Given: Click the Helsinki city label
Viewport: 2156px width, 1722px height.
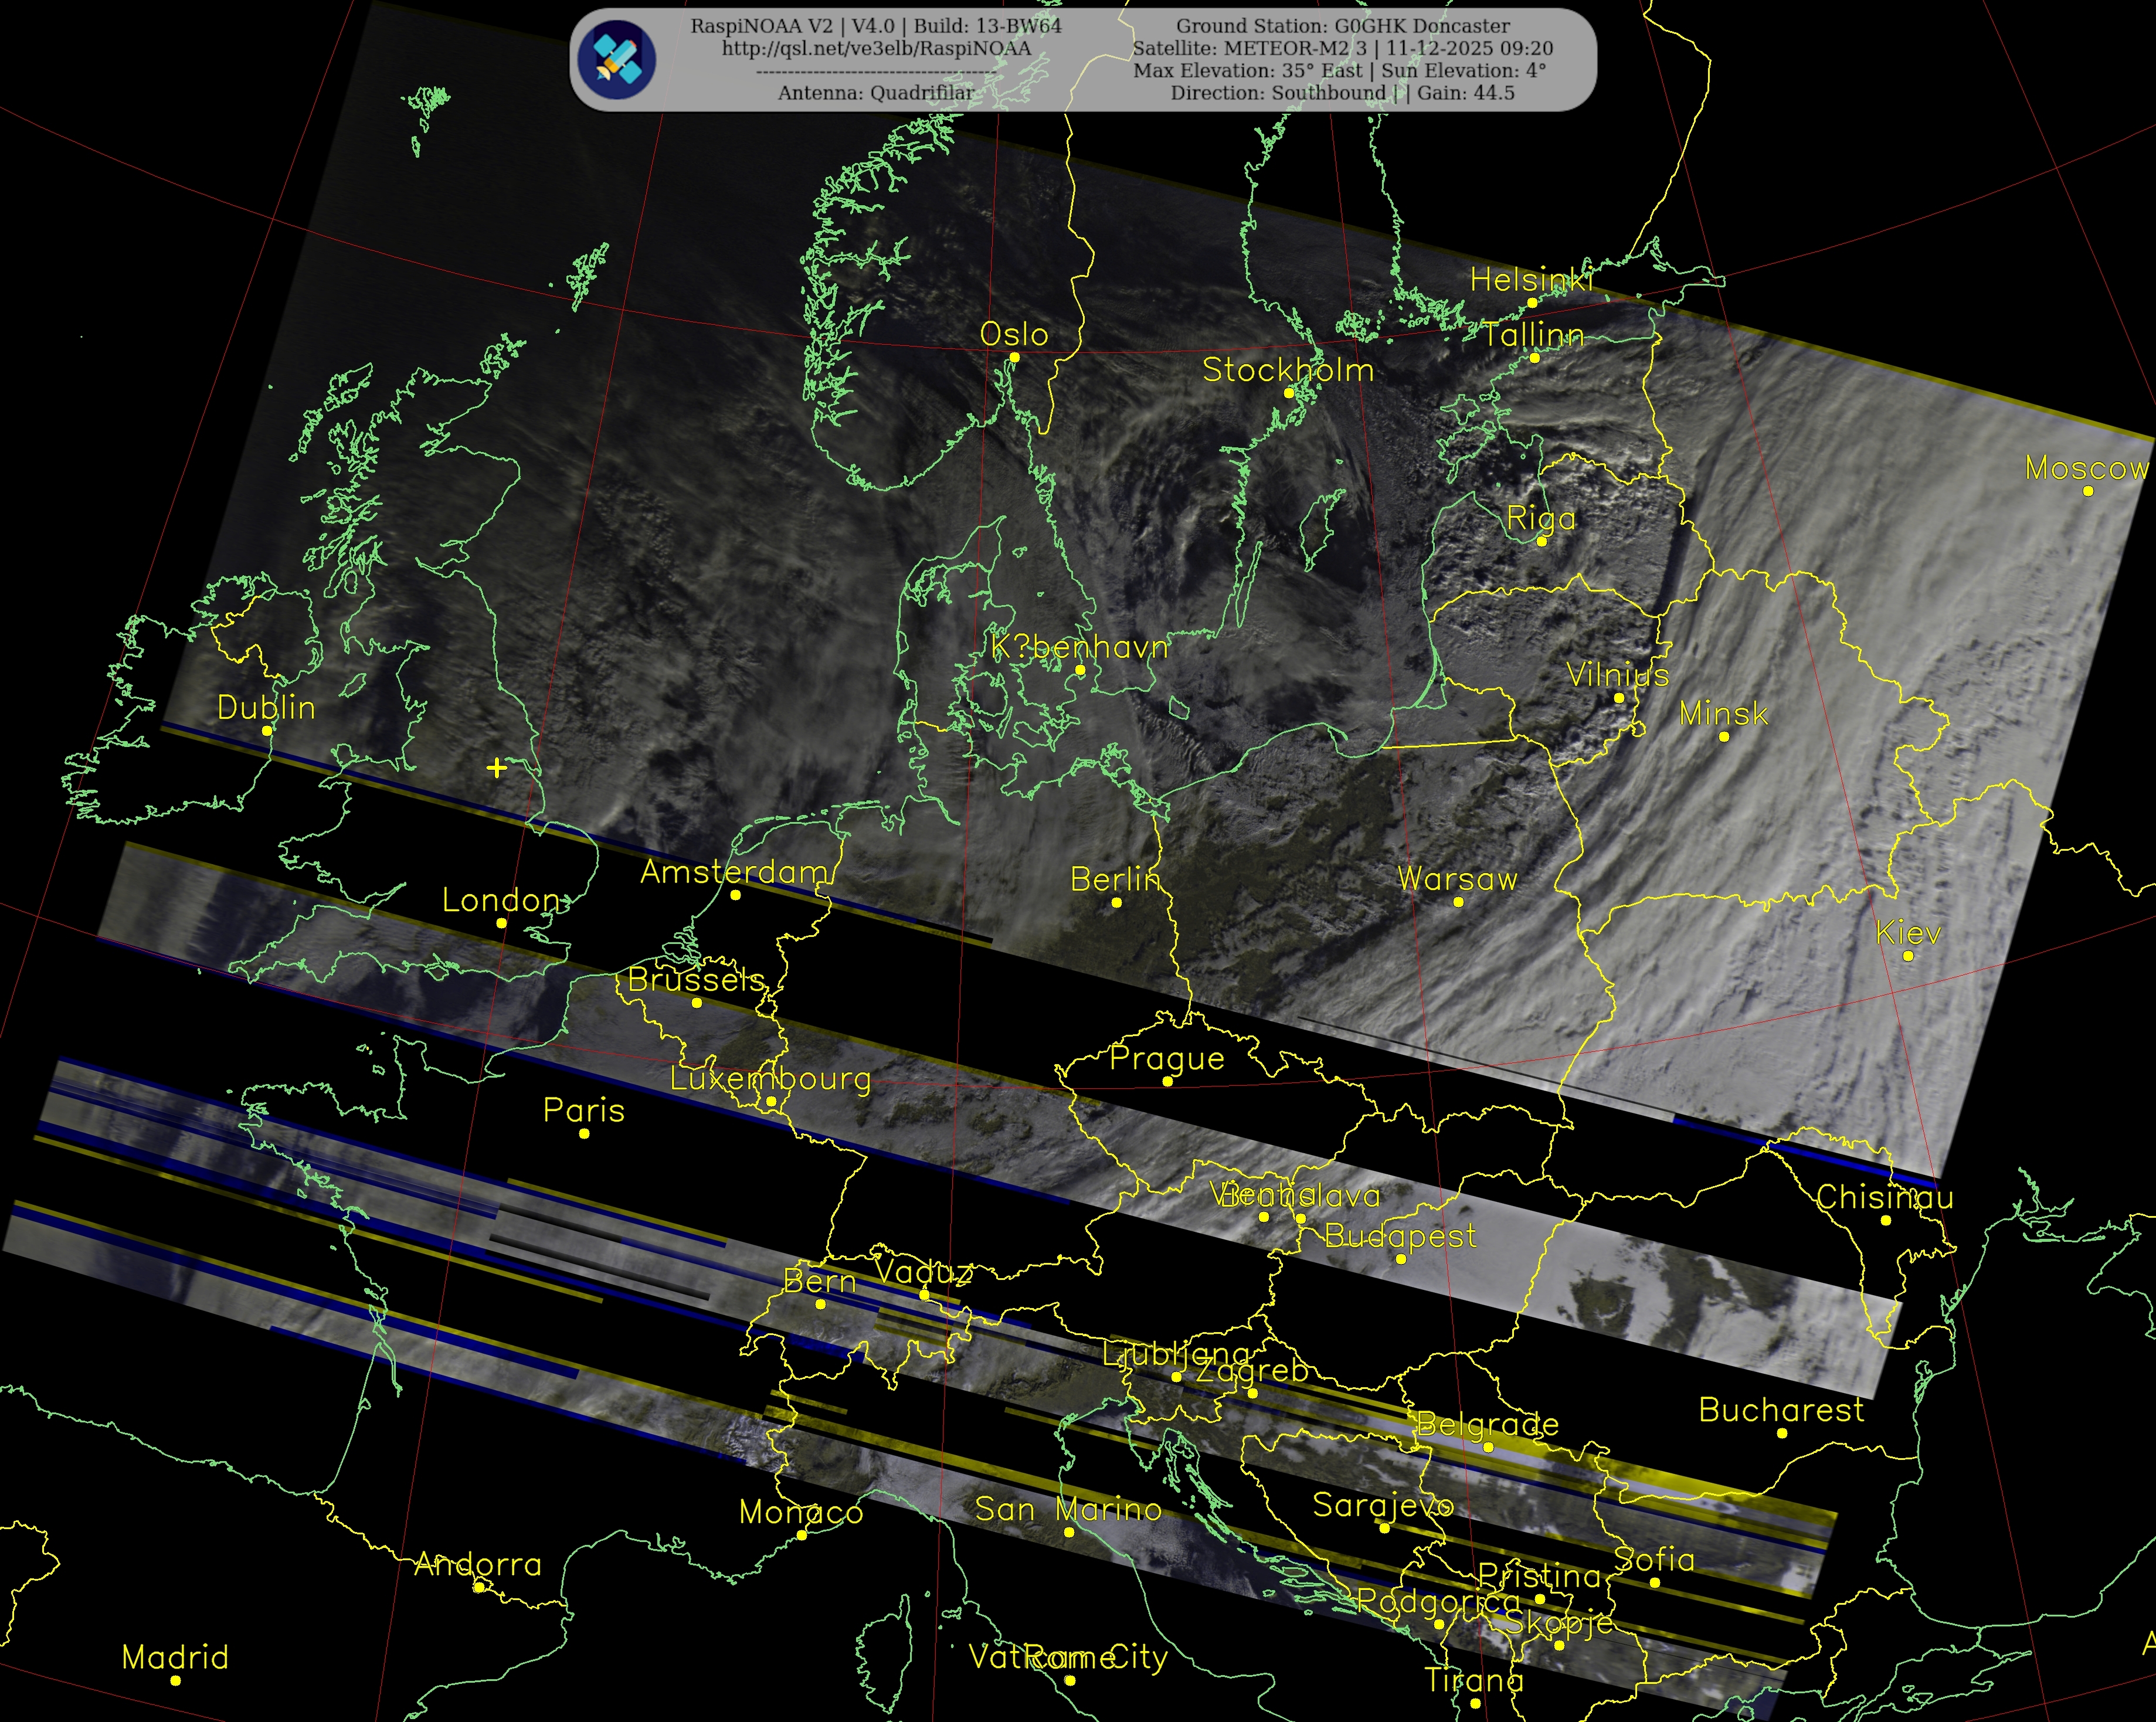Looking at the screenshot, I should (x=1530, y=281).
